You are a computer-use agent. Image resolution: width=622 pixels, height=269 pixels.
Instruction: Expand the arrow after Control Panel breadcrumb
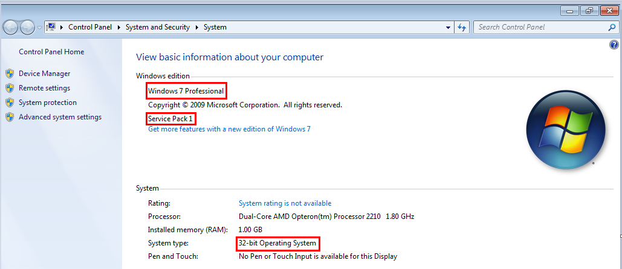119,27
